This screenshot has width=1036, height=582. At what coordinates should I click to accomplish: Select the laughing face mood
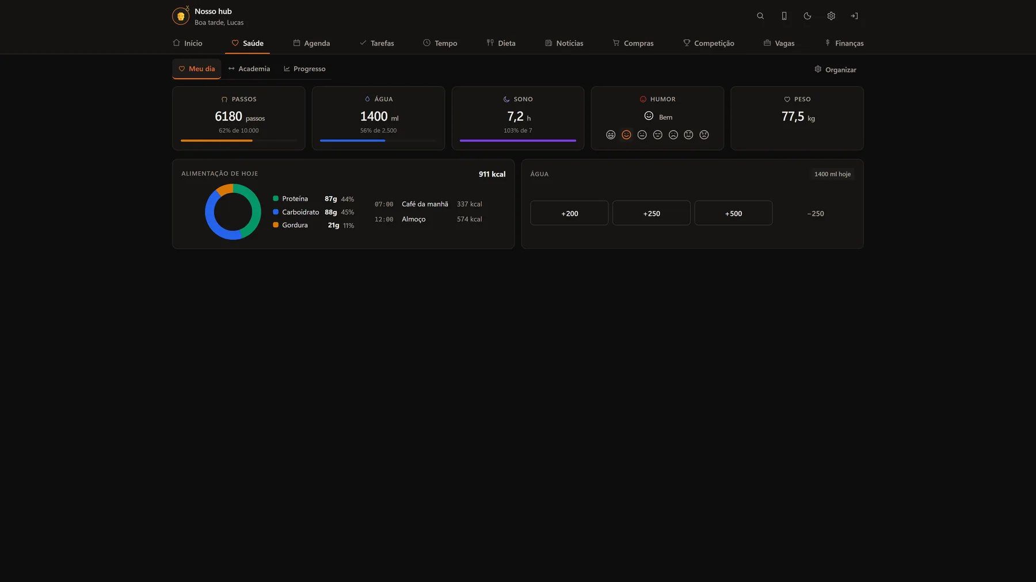point(611,135)
